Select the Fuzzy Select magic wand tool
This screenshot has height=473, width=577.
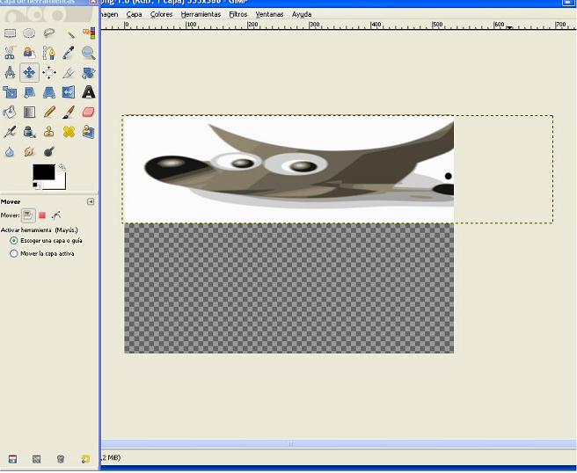click(x=69, y=33)
